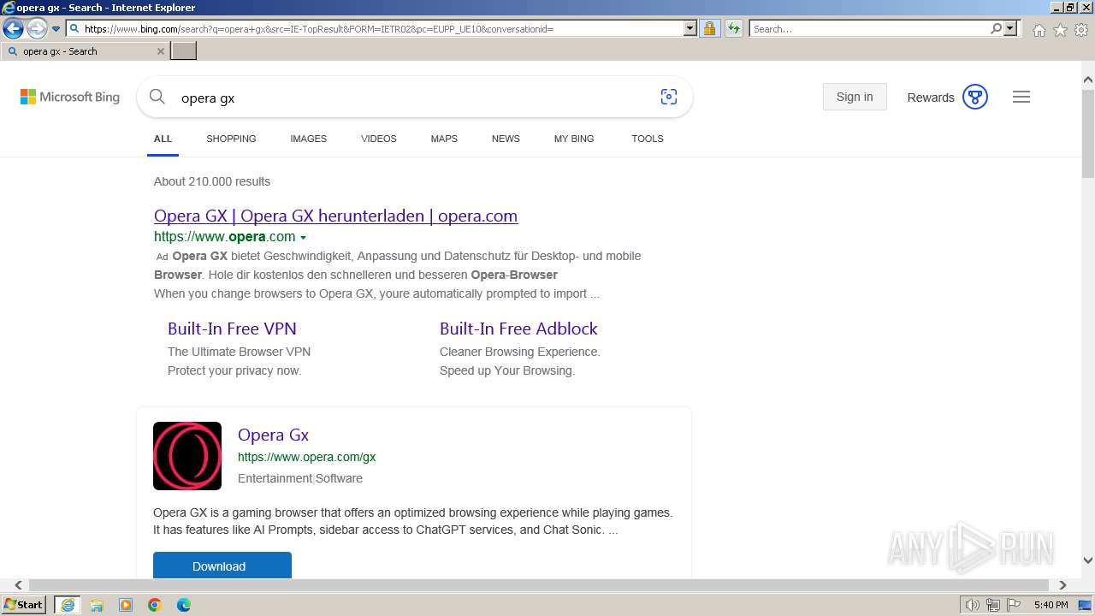The height and width of the screenshot is (616, 1095).
Task: Open the media player taskbar icon
Action: click(126, 605)
